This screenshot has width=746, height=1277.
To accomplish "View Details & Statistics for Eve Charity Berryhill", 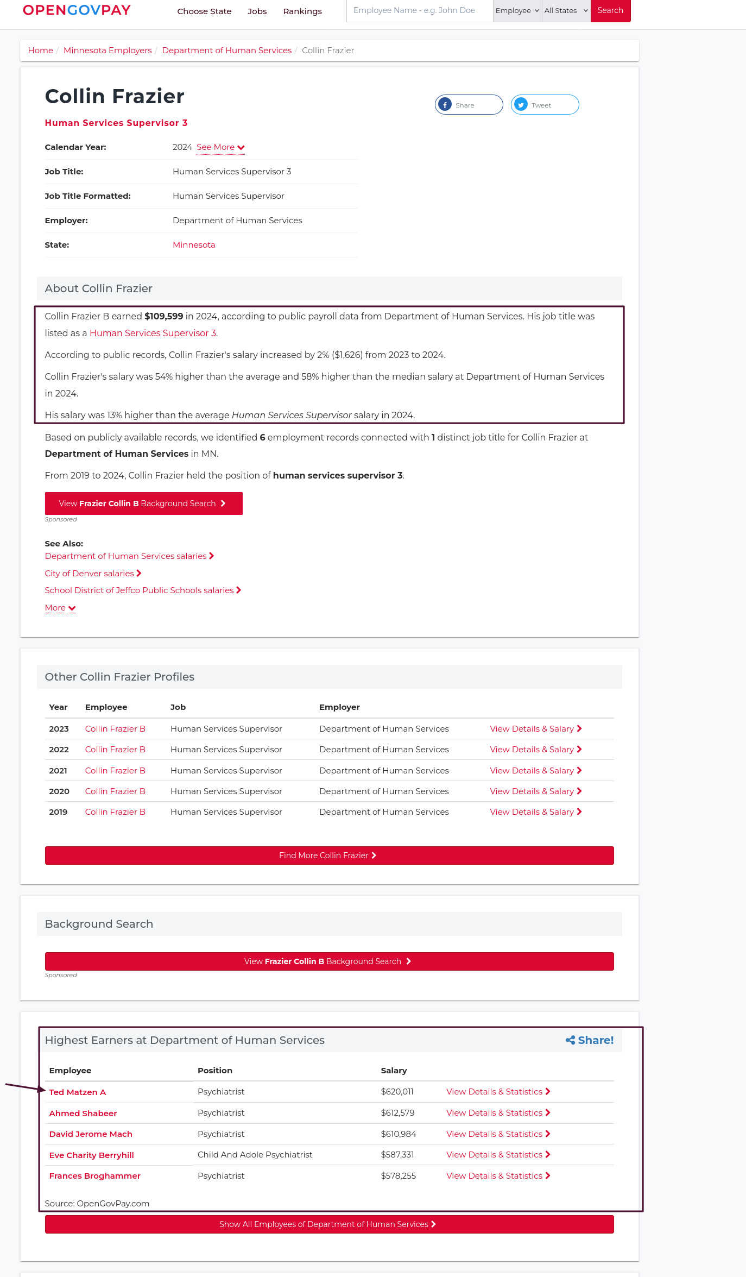I will 498,1155.
